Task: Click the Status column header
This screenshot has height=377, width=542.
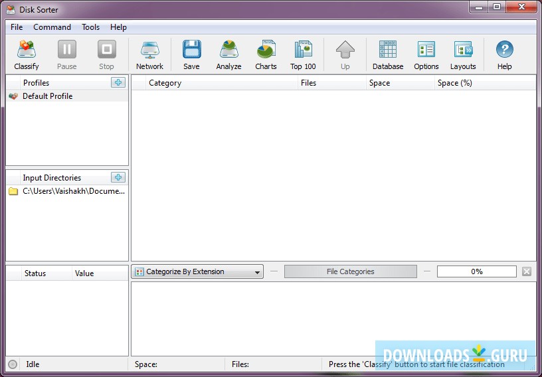Action: point(47,273)
